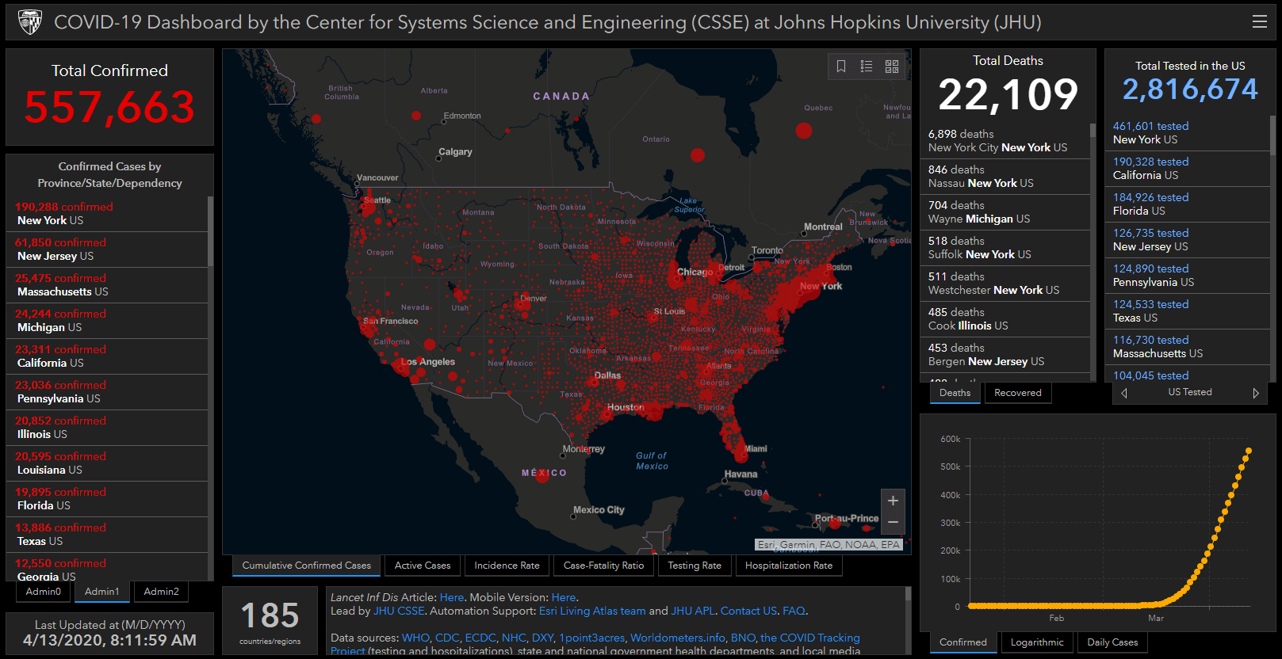Open the Mobile Version Here link
The width and height of the screenshot is (1282, 659).
point(564,597)
